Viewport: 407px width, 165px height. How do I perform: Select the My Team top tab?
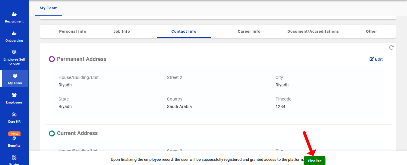[x=49, y=8]
